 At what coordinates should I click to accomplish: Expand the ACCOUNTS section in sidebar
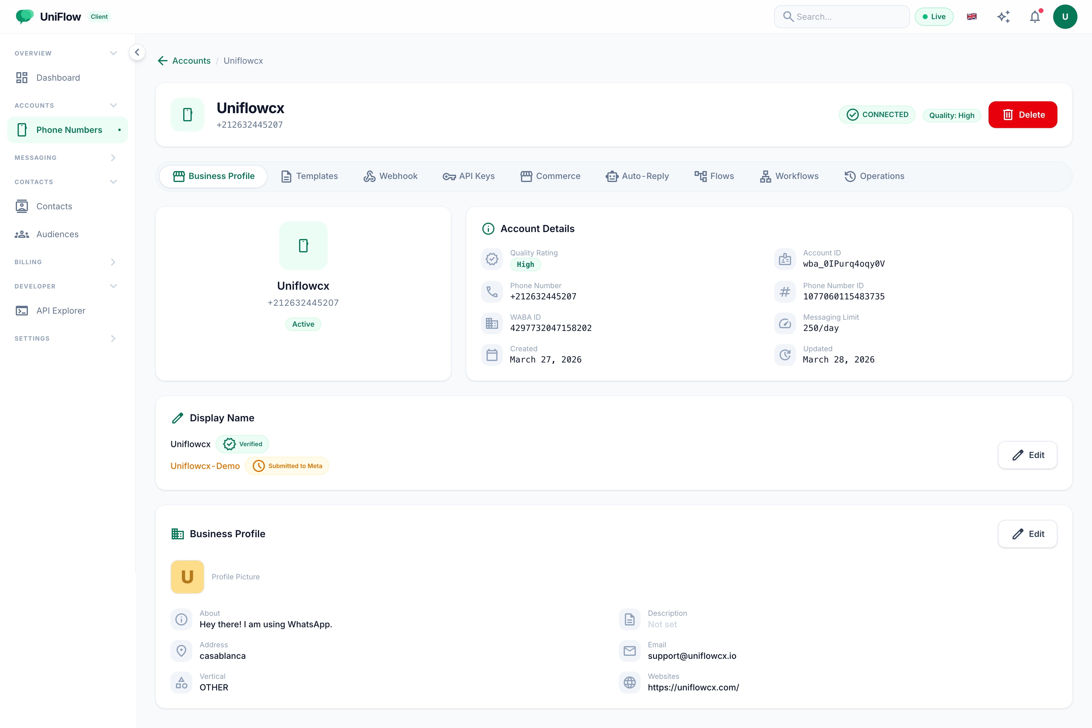tap(113, 105)
